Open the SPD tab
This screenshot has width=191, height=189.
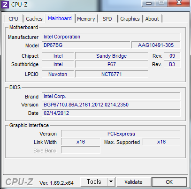coord(107,19)
